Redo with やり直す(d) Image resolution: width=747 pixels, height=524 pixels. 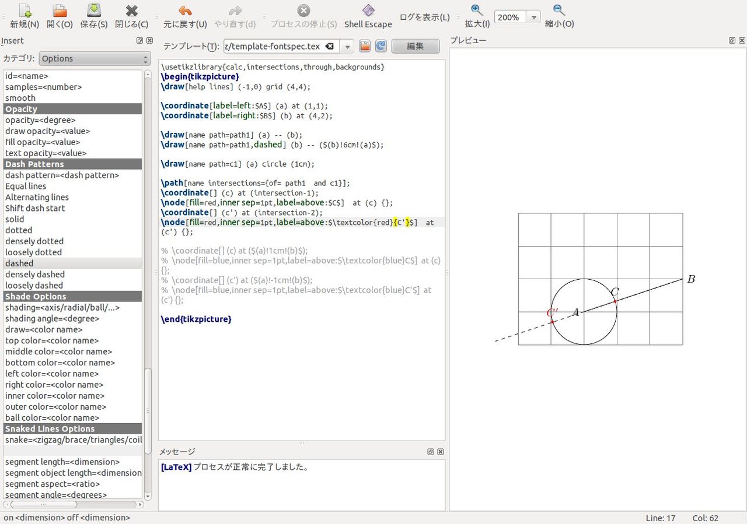coord(235,16)
